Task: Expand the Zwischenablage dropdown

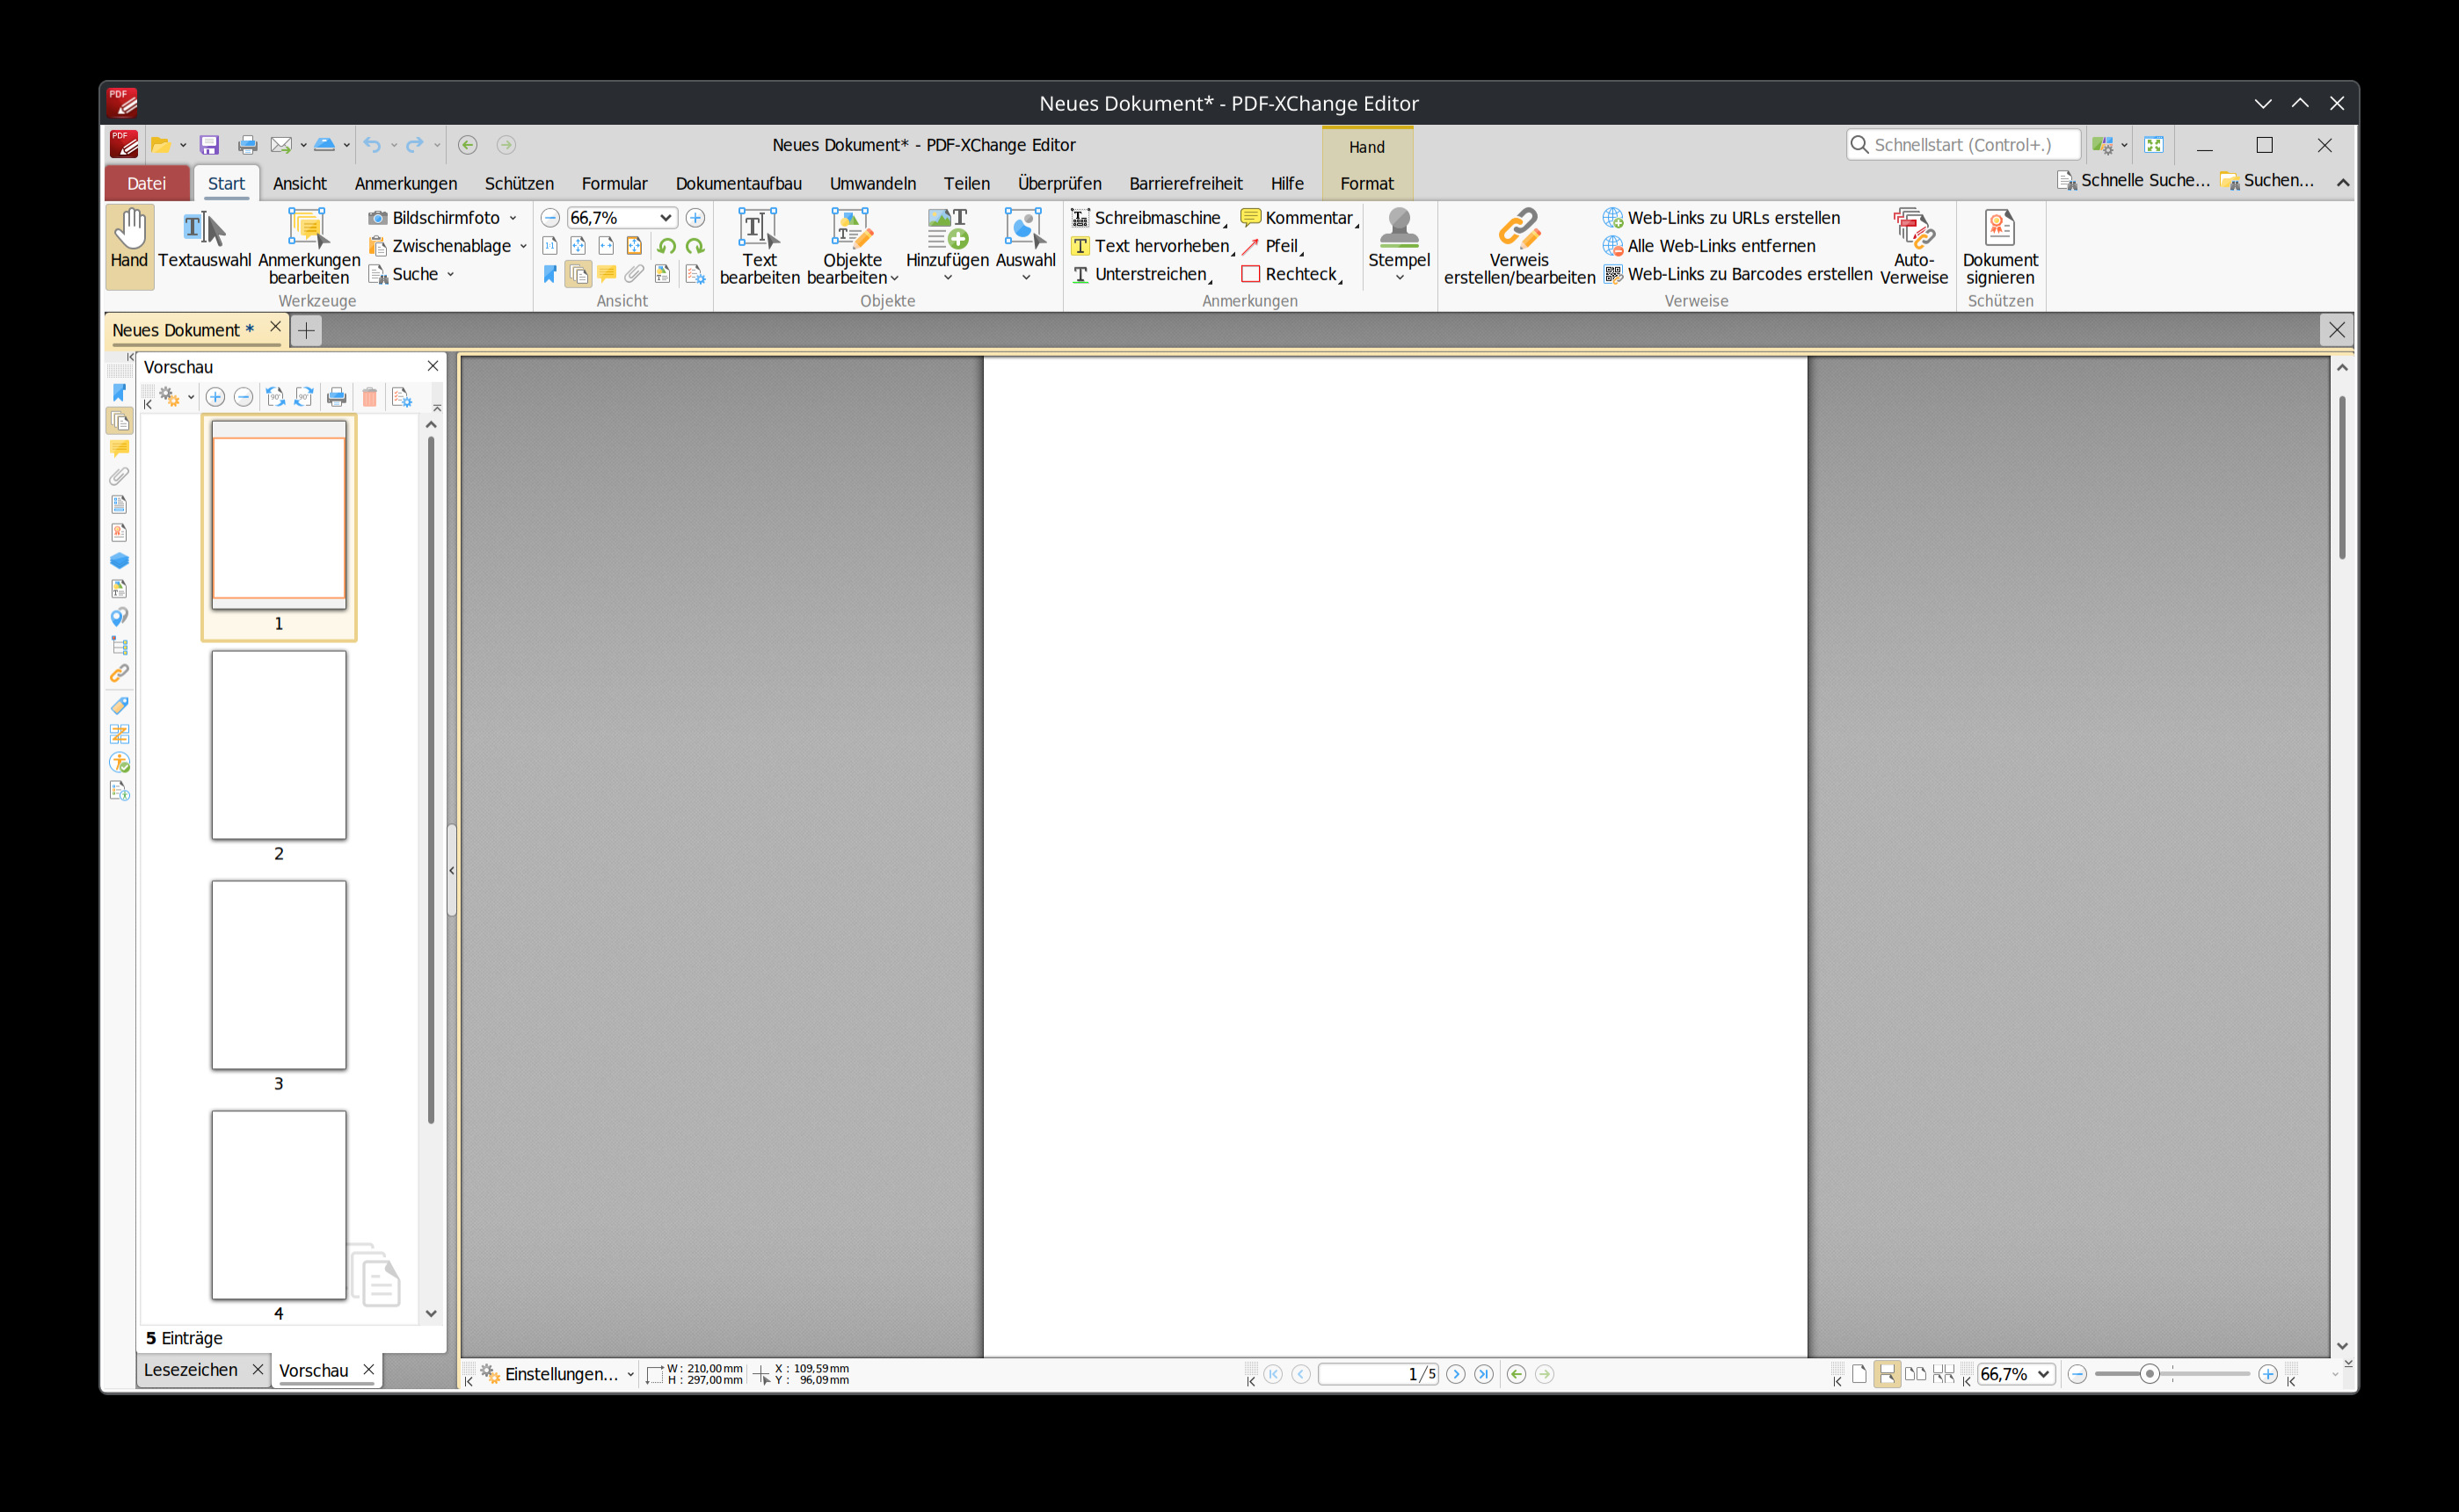Action: click(523, 246)
